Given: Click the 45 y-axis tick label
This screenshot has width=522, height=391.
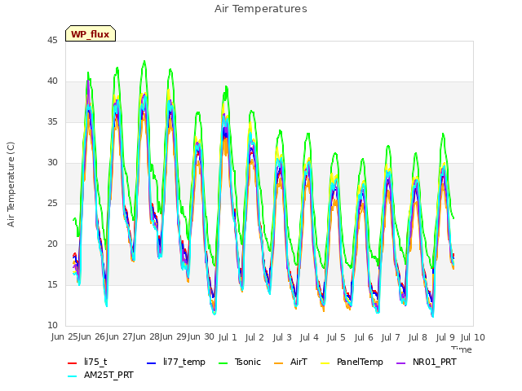Looking at the screenshot, I should point(52,40).
